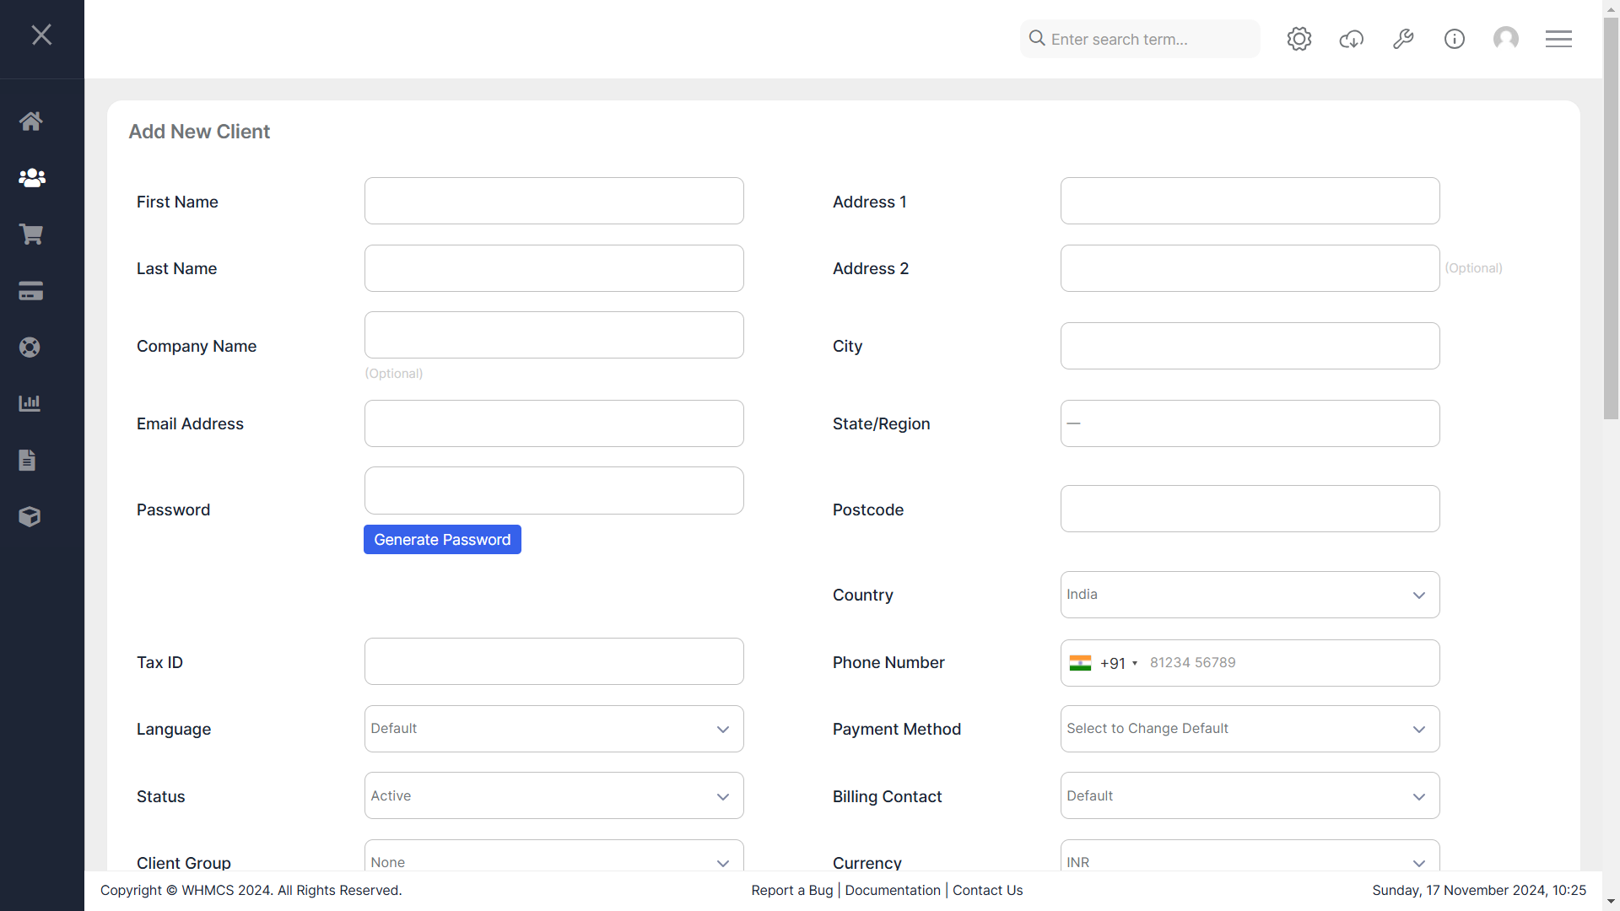Screen dimensions: 1620x911
Task: Open the Payment Method dropdown
Action: tap(1250, 729)
